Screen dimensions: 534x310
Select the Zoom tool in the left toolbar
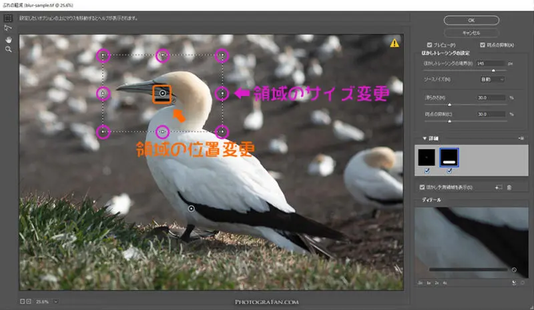coord(9,49)
